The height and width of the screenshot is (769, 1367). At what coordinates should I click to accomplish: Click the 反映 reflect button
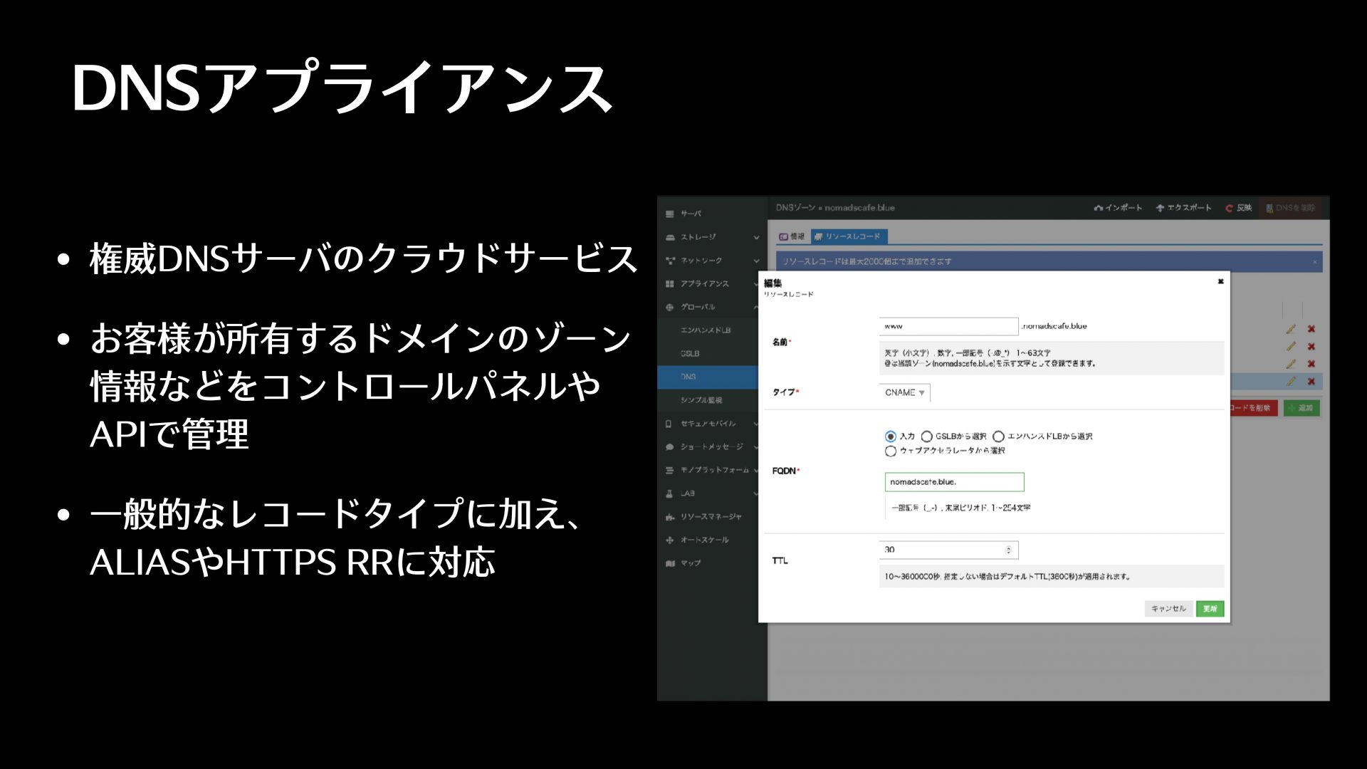(1238, 208)
